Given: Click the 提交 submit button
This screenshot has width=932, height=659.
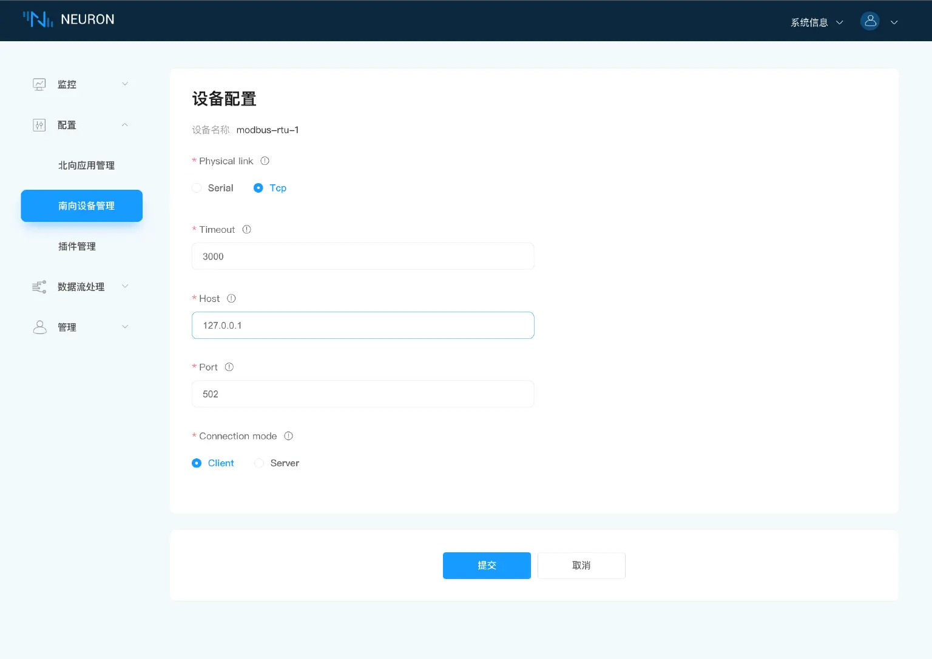Looking at the screenshot, I should [x=486, y=565].
